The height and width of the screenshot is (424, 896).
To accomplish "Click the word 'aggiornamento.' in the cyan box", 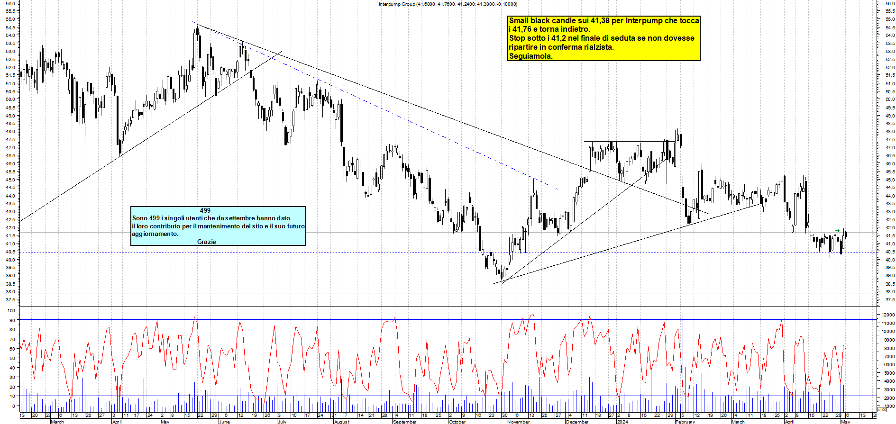I will (x=155, y=234).
